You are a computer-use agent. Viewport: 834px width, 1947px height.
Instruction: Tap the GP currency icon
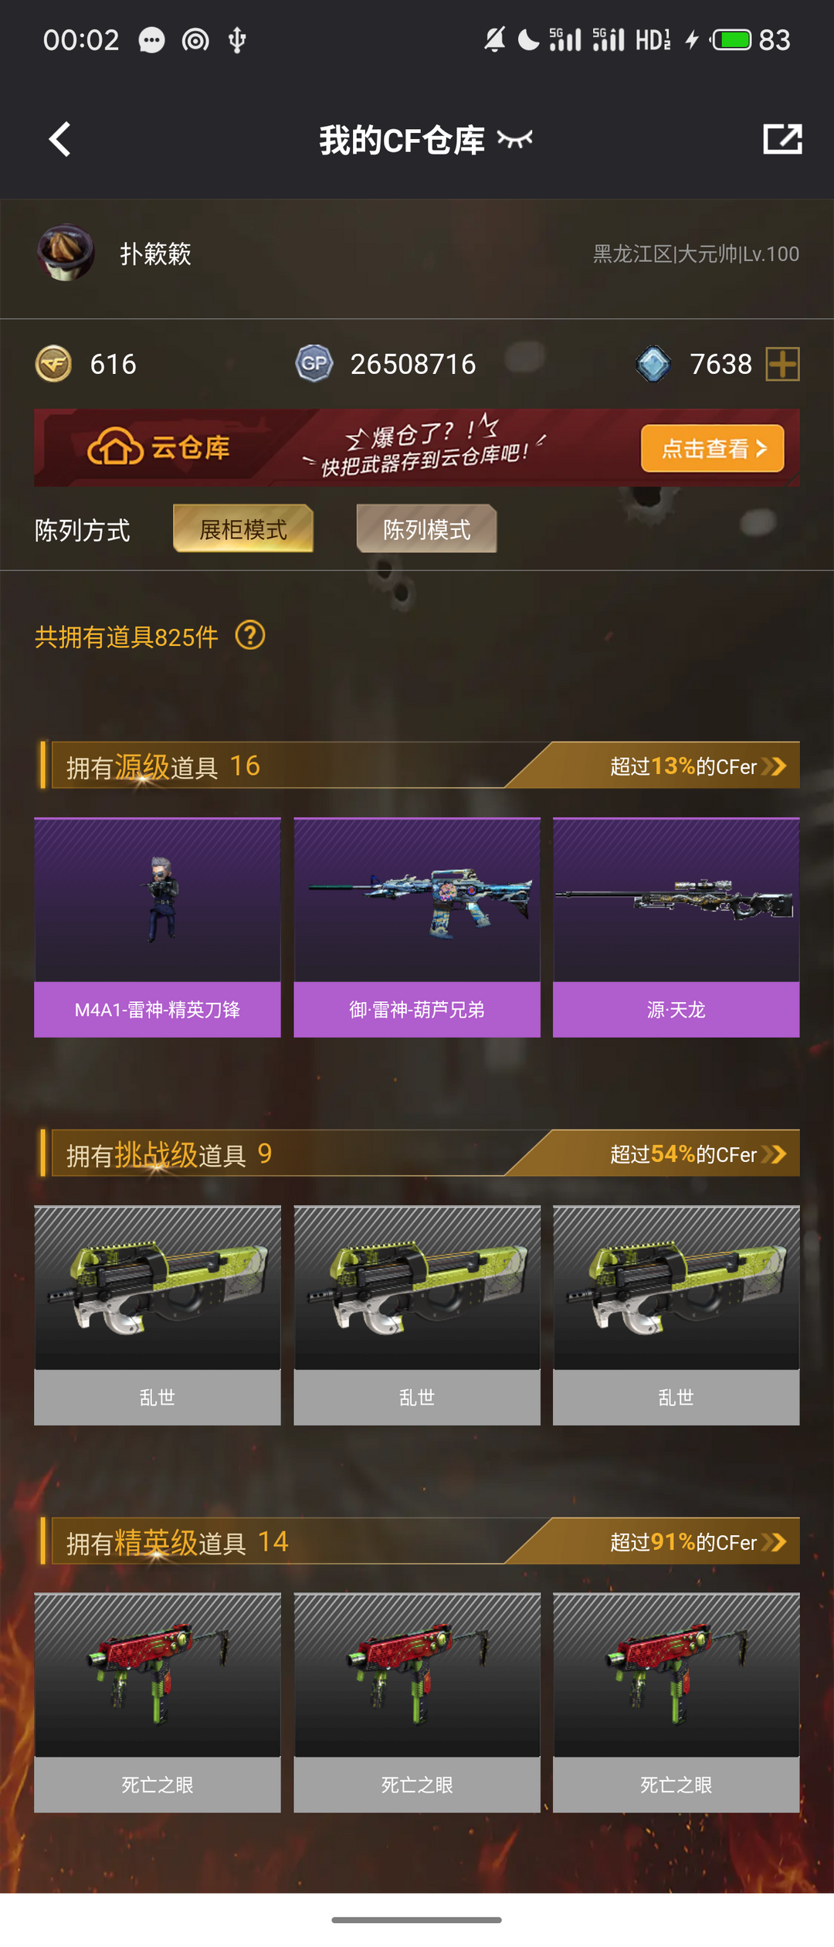(x=314, y=364)
